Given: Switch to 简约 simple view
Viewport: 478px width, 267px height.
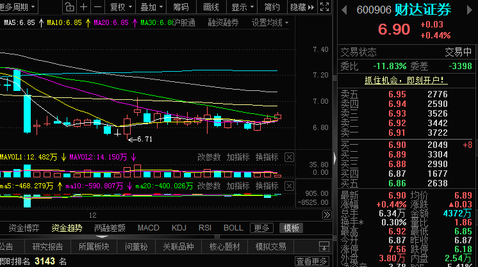Looking at the screenshot, I should pyautogui.click(x=272, y=7).
